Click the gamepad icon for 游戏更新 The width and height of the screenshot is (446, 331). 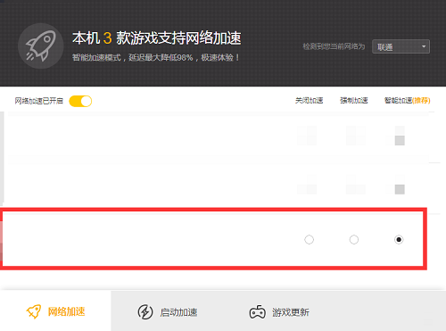257,312
